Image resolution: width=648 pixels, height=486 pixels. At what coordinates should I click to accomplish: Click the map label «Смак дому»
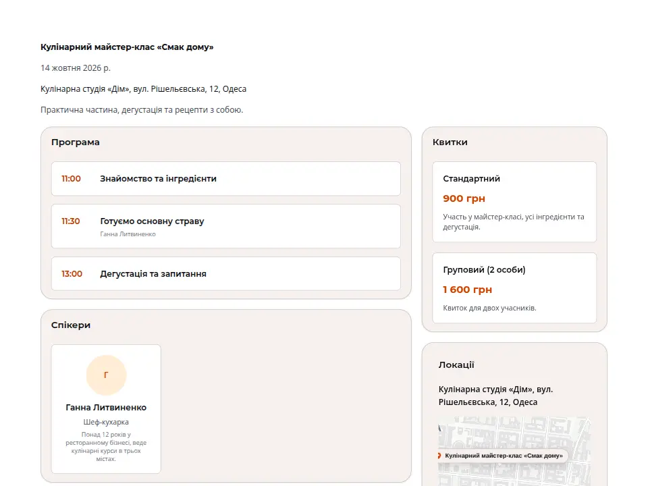point(504,456)
